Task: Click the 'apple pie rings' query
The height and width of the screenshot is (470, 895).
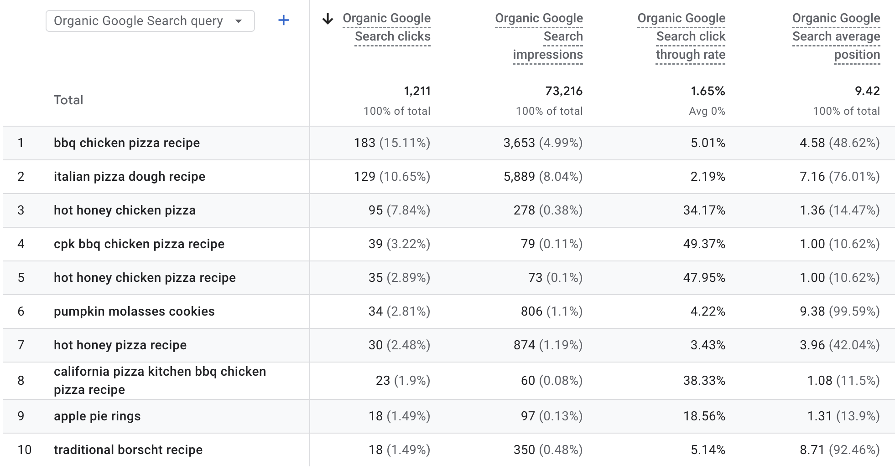Action: 97,416
